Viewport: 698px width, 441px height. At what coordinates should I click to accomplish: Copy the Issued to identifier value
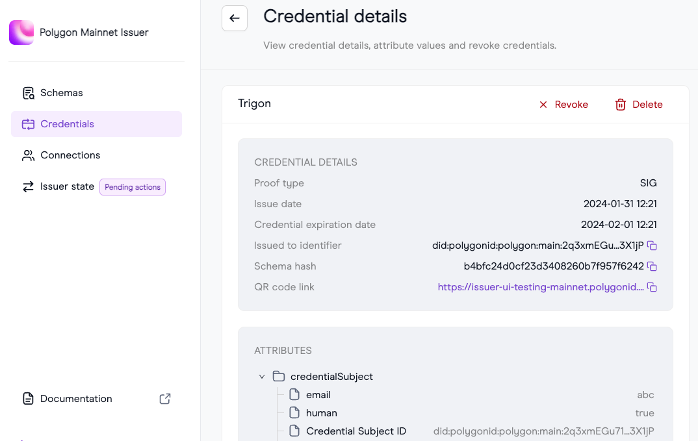tap(652, 246)
